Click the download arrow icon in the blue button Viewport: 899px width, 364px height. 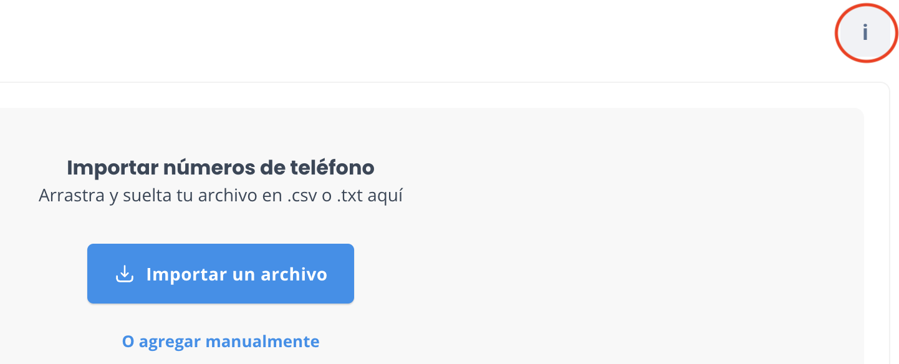[x=125, y=274]
